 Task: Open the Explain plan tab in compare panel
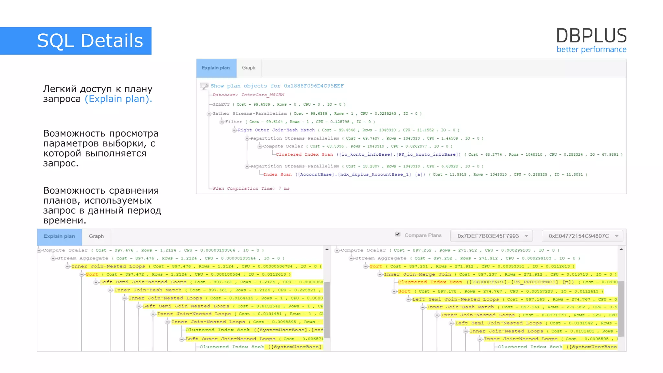(59, 236)
